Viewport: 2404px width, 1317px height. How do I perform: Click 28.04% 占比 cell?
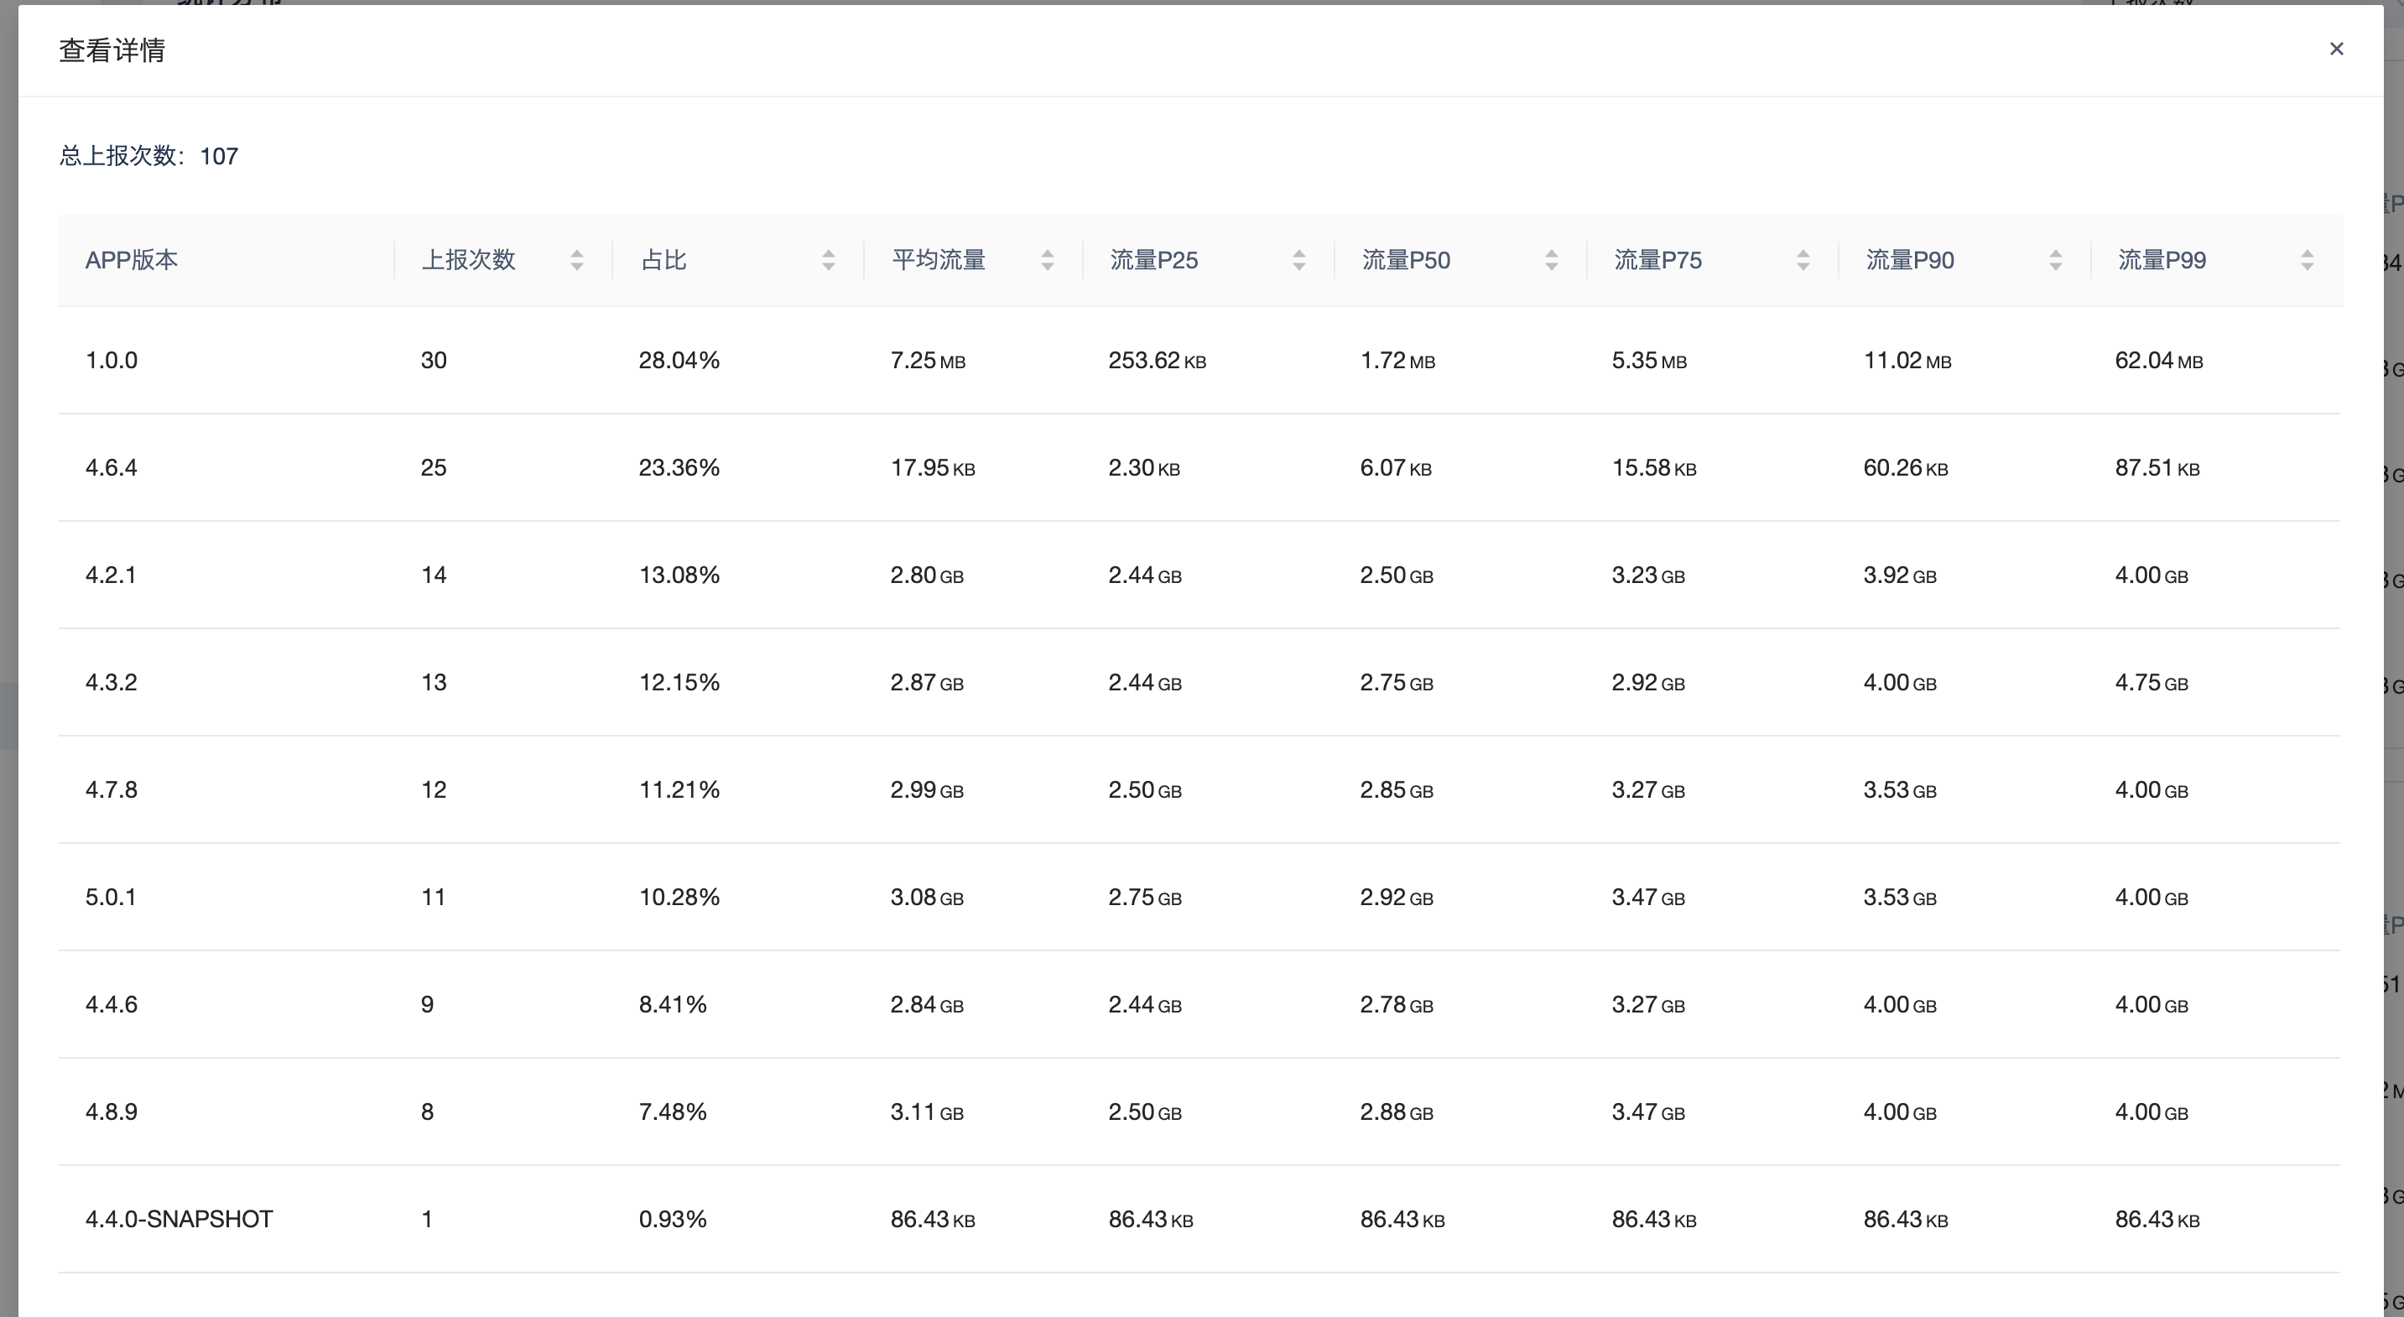coord(679,360)
